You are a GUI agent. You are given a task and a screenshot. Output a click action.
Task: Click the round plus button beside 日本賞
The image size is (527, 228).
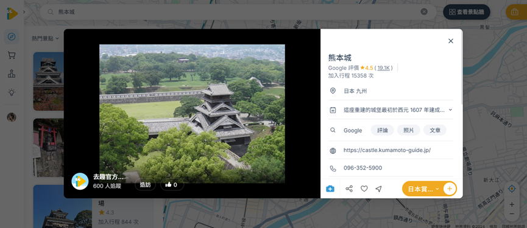450,188
